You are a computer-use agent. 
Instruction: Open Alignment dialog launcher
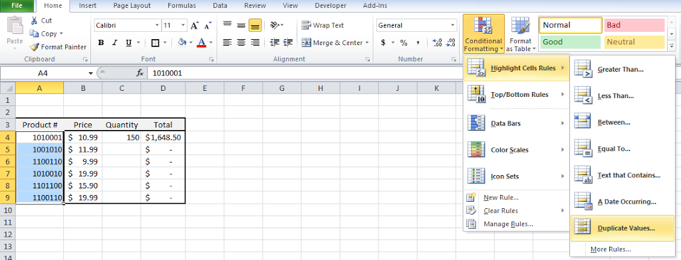(x=367, y=60)
